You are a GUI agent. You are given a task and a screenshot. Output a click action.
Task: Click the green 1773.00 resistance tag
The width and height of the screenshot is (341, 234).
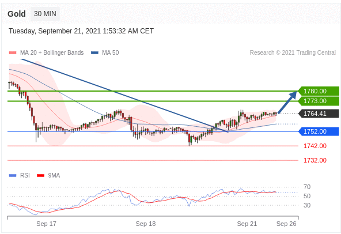[319, 101]
